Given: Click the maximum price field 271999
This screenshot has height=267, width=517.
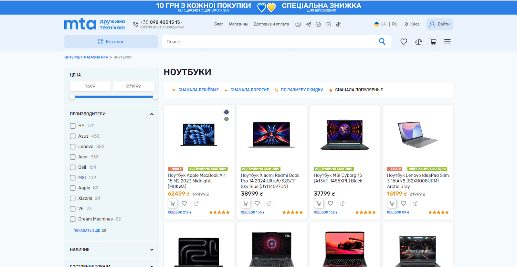Looking at the screenshot, I should [133, 86].
